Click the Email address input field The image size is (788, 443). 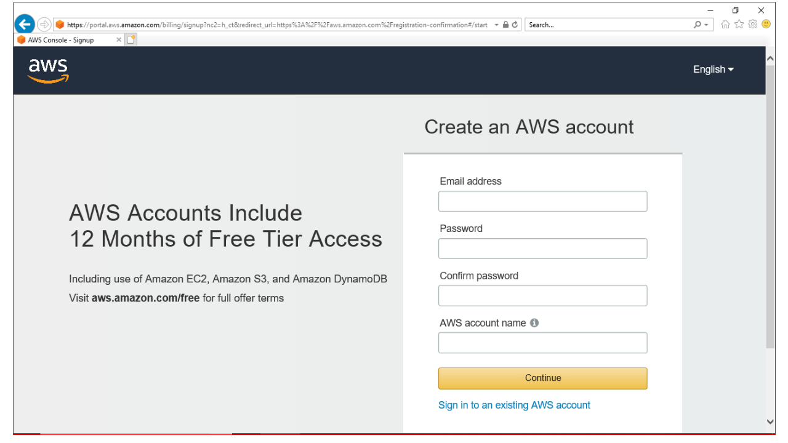pyautogui.click(x=542, y=201)
